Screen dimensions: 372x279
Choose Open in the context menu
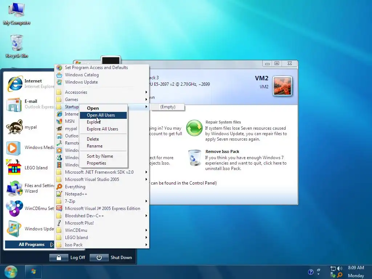[x=104, y=108]
